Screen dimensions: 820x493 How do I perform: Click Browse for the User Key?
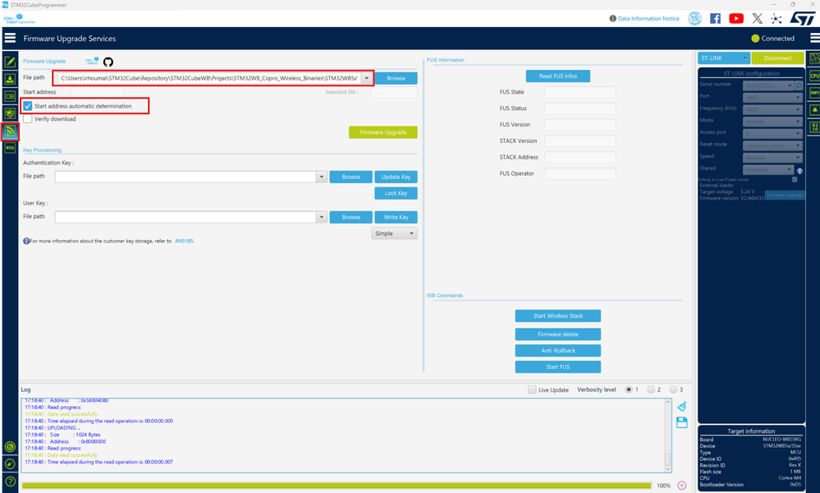351,217
